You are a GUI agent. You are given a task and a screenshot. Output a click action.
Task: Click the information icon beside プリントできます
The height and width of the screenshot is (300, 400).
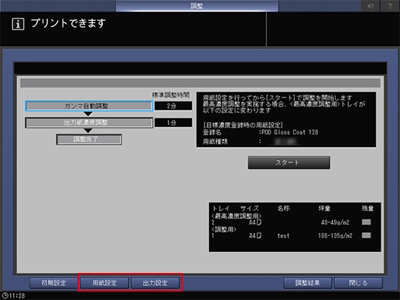(x=18, y=24)
